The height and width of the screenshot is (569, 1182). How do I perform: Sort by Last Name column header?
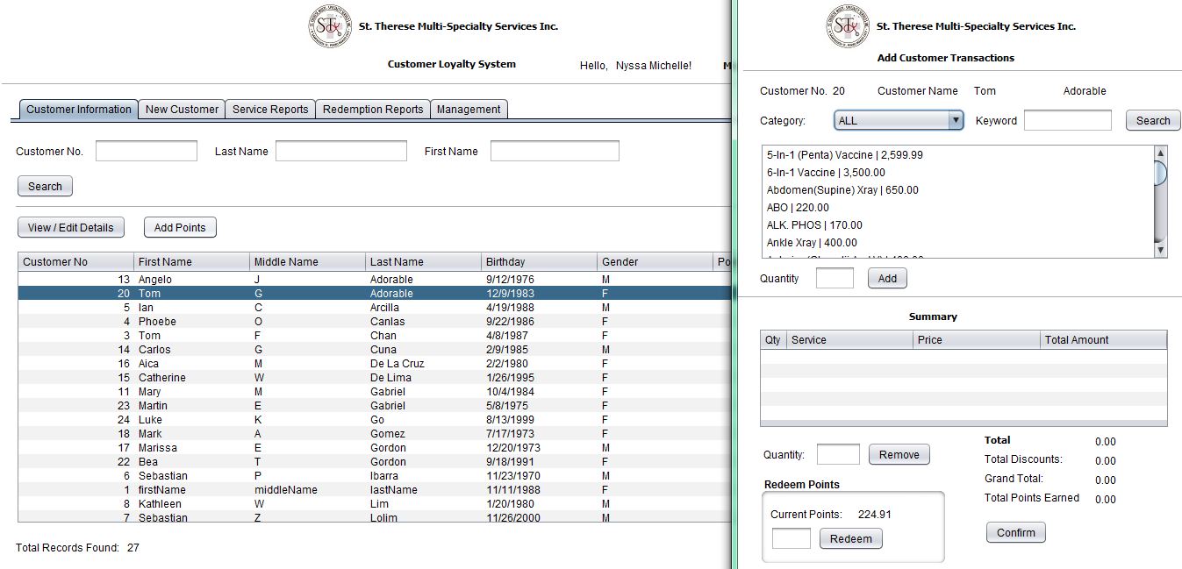click(x=423, y=261)
